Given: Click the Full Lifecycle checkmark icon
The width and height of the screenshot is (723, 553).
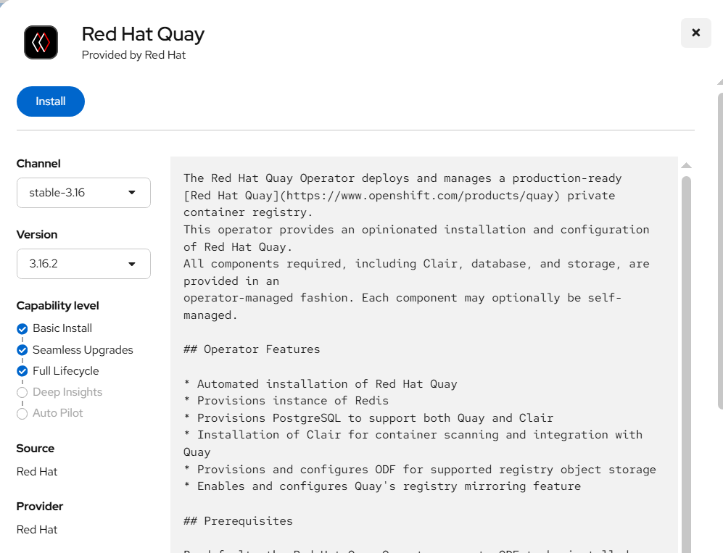Looking at the screenshot, I should (x=22, y=371).
